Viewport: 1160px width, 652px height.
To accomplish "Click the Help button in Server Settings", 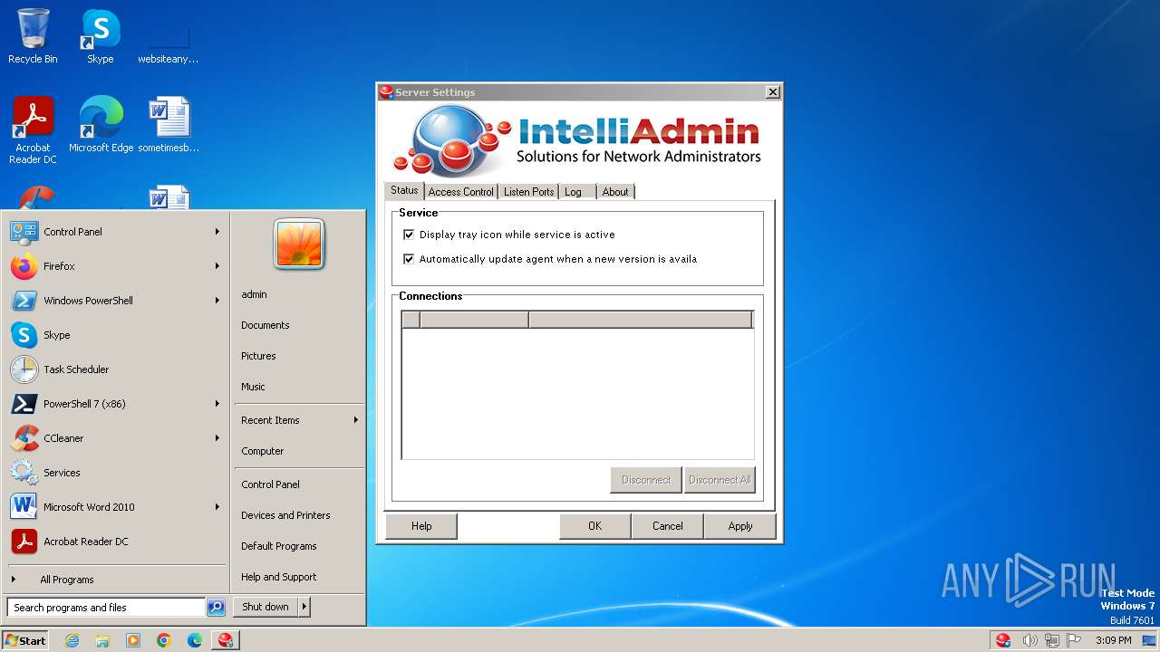I will [x=421, y=526].
